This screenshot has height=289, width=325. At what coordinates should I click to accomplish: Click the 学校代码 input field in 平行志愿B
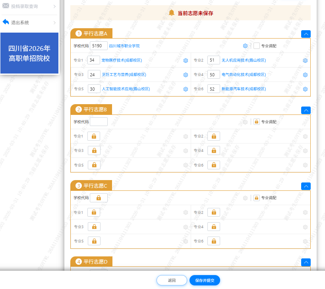tap(99, 122)
